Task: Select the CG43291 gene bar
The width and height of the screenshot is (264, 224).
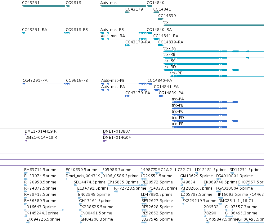Action: click(x=44, y=6)
